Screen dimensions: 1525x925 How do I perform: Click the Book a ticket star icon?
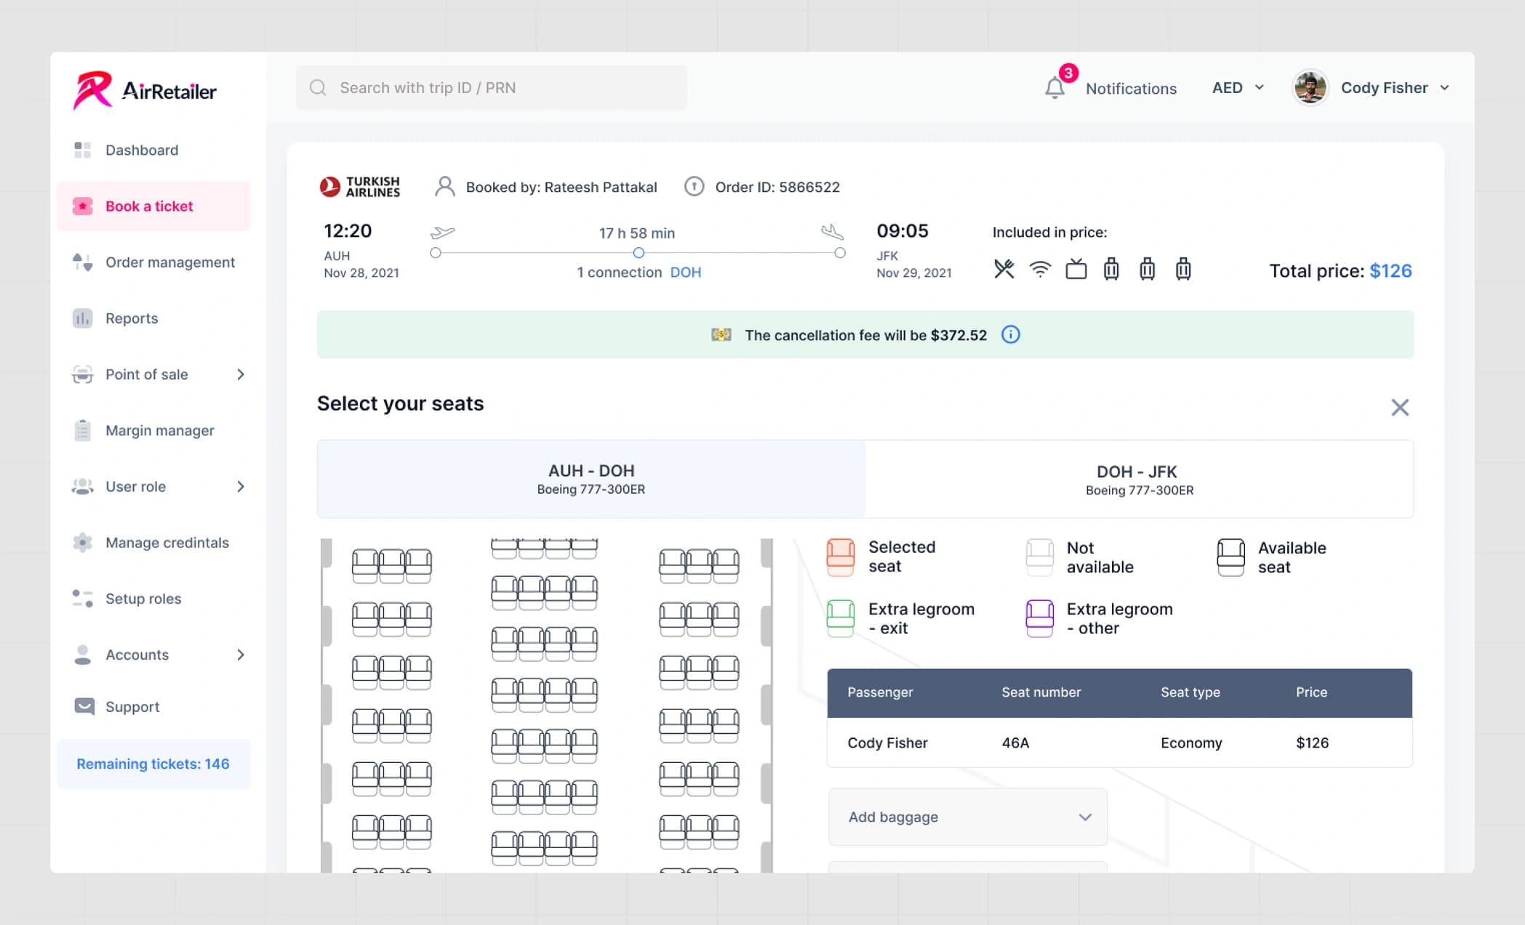coord(83,206)
